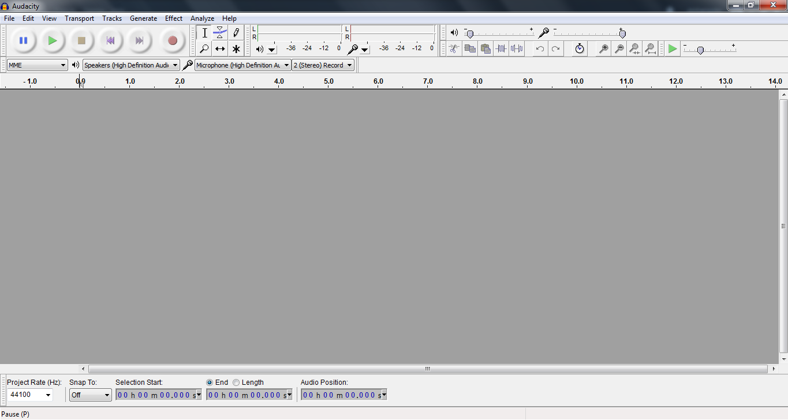
Task: Open the input meter dropdown arrow
Action: (365, 50)
